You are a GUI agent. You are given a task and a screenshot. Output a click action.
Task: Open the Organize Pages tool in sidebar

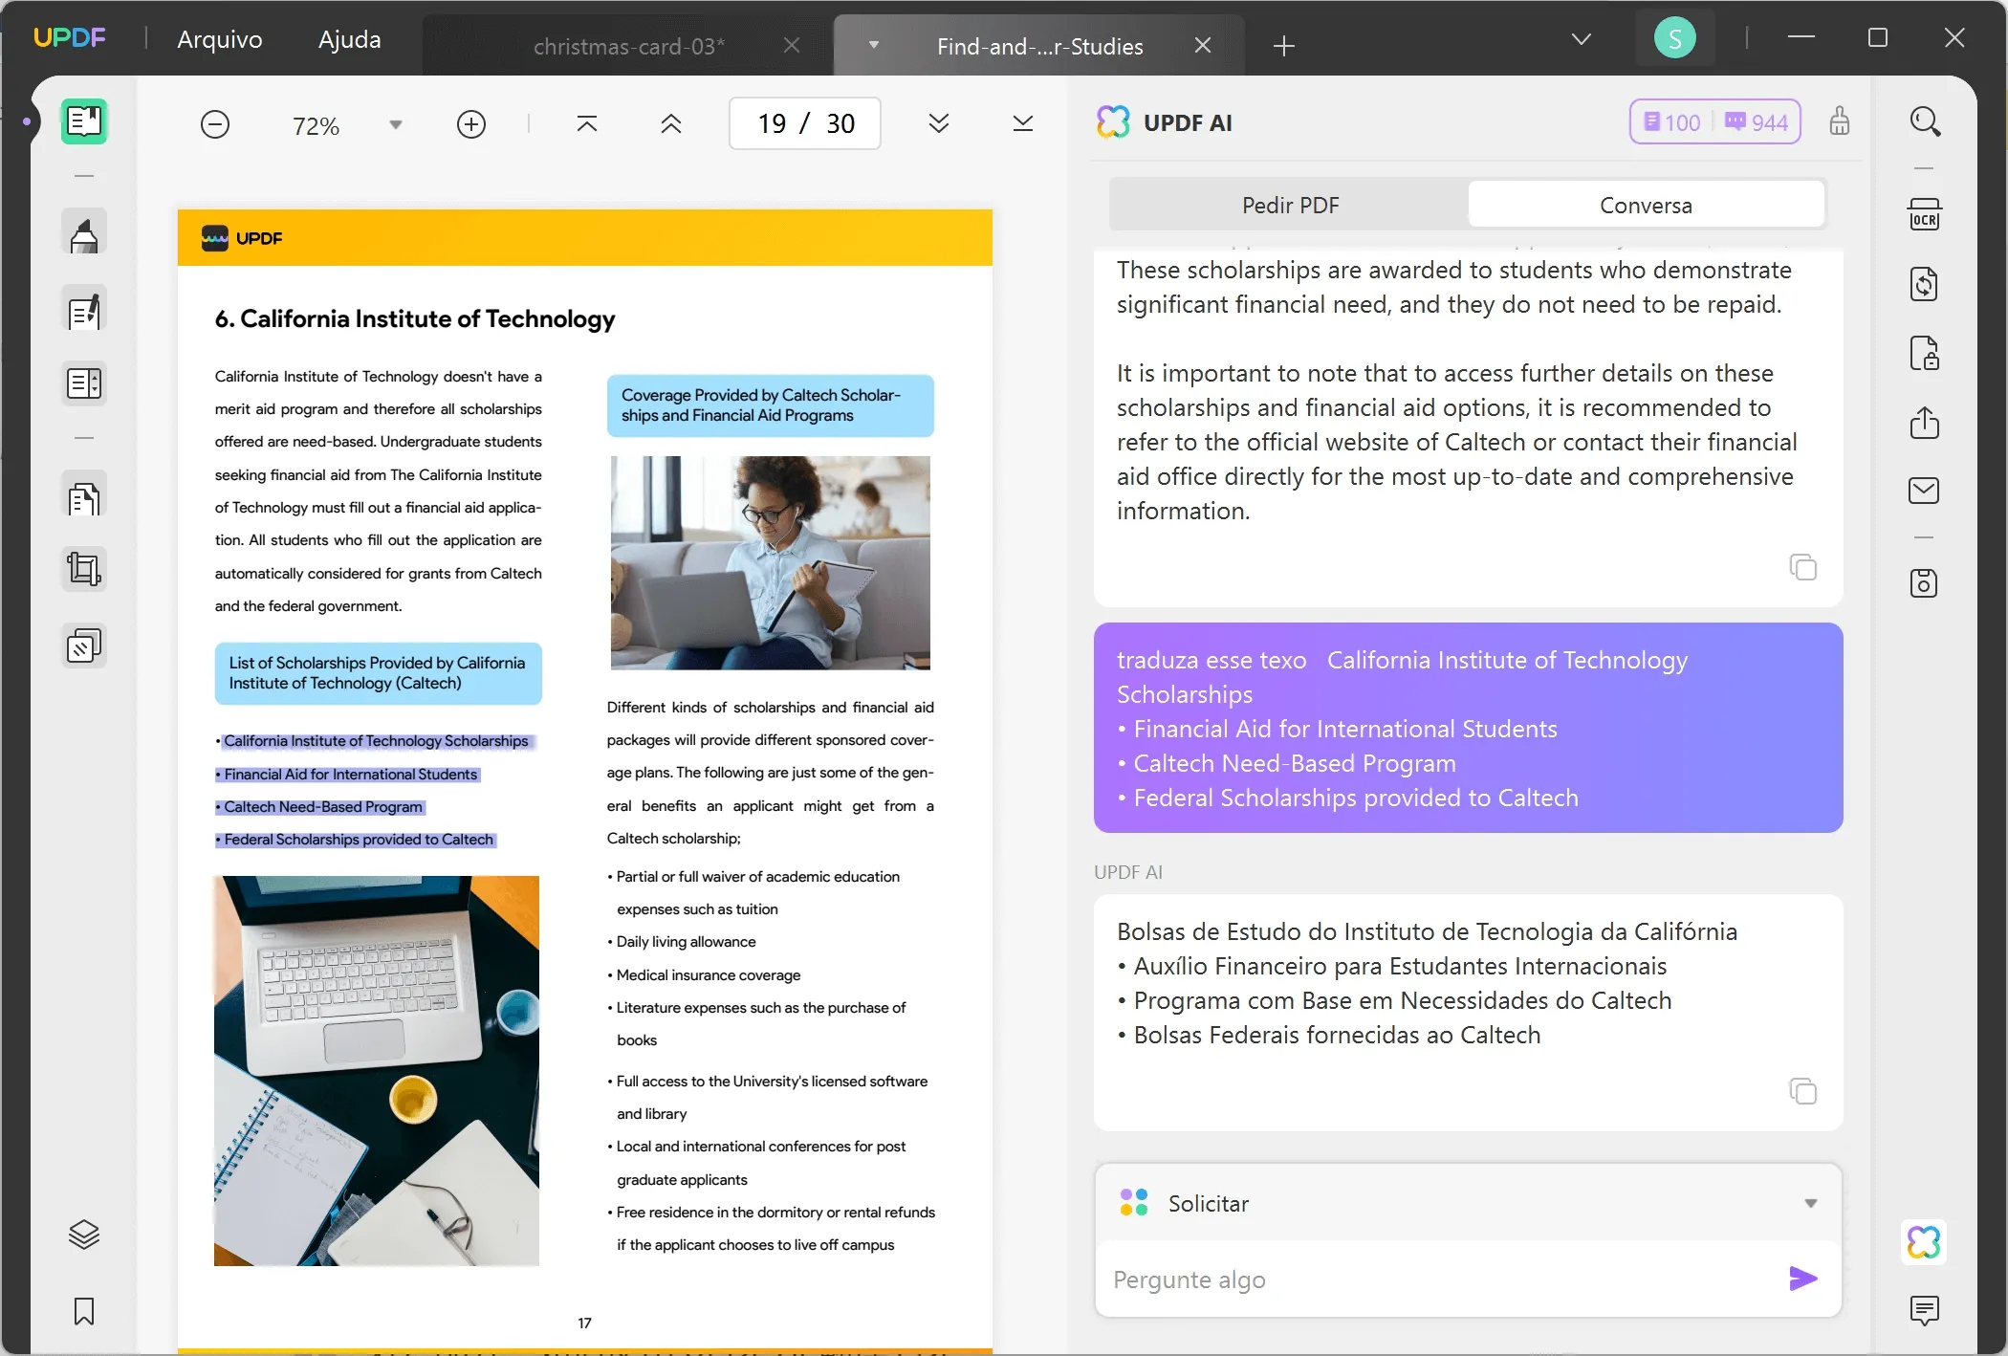[x=84, y=383]
